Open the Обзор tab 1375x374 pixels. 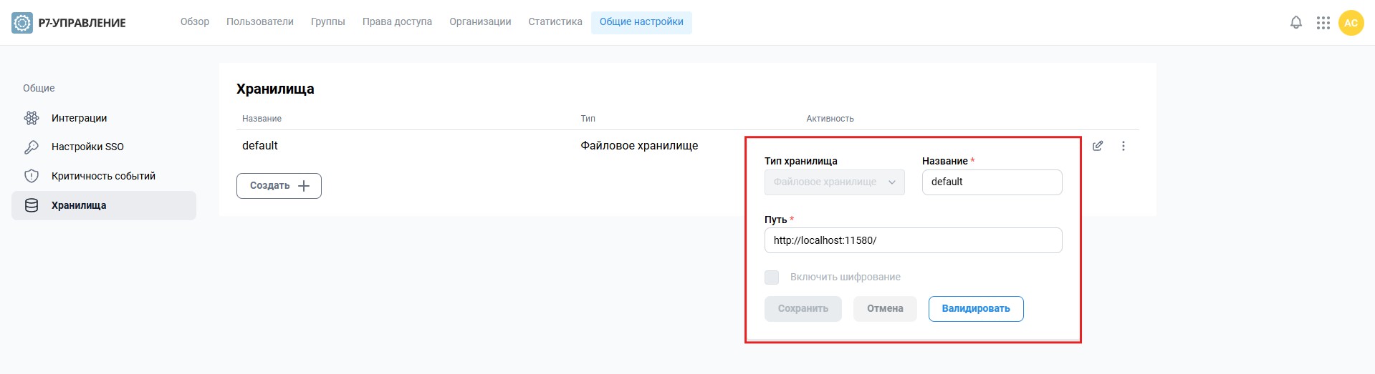195,22
